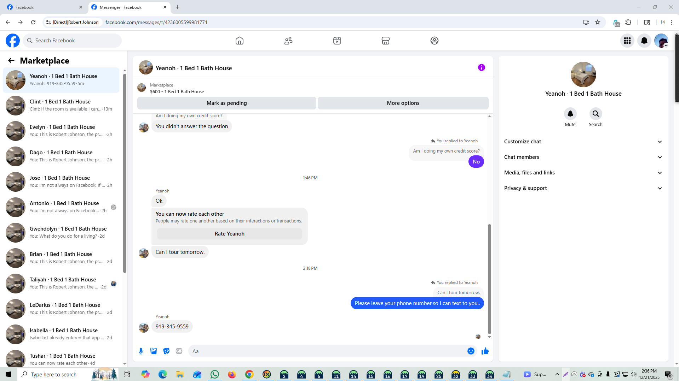Click Mark as pending button
The height and width of the screenshot is (381, 679).
pyautogui.click(x=227, y=103)
